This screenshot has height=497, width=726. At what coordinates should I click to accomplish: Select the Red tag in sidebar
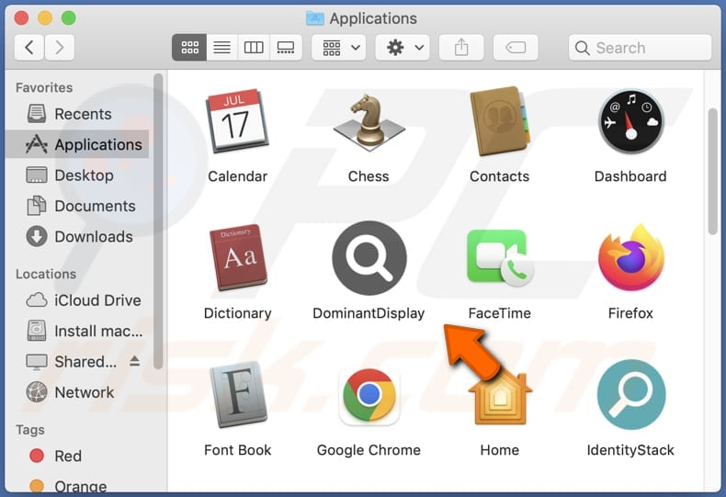coord(77,456)
